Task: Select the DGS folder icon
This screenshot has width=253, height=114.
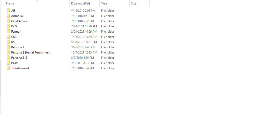Action: (8, 26)
